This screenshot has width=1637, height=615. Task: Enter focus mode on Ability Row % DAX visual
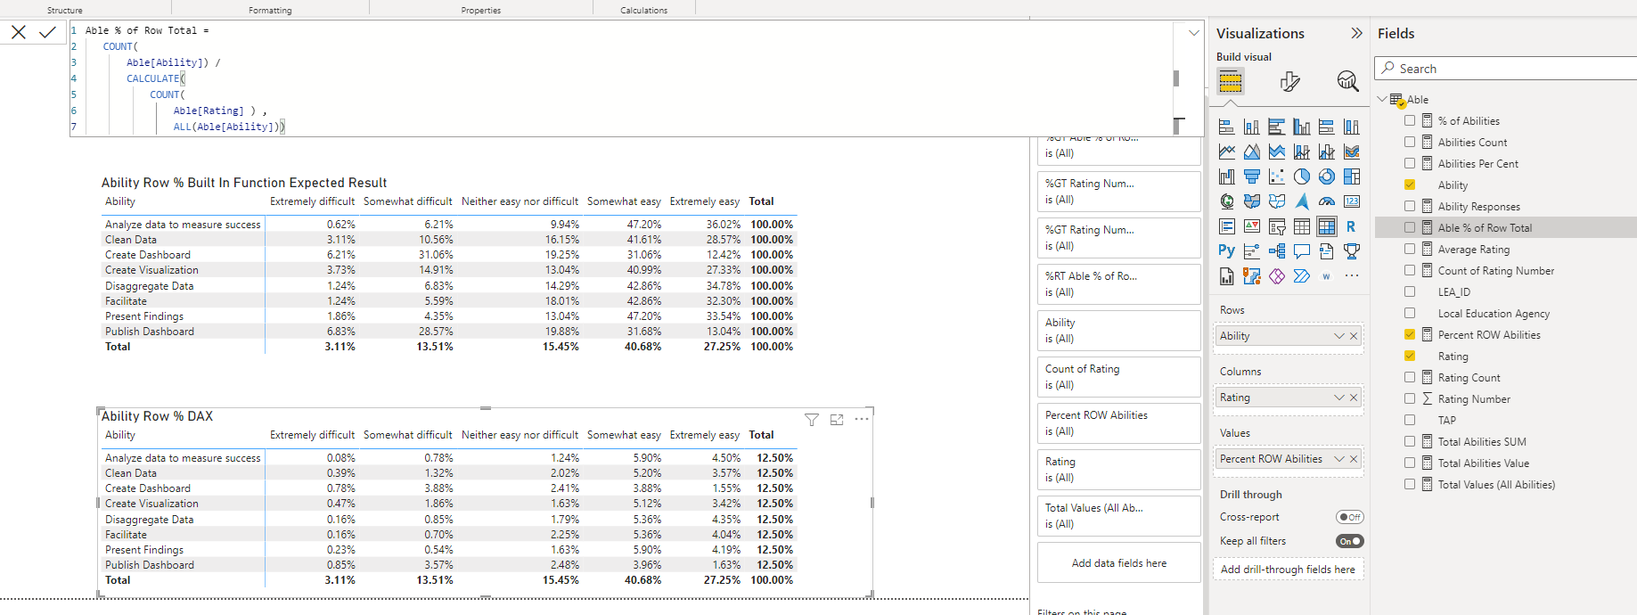[x=837, y=420]
